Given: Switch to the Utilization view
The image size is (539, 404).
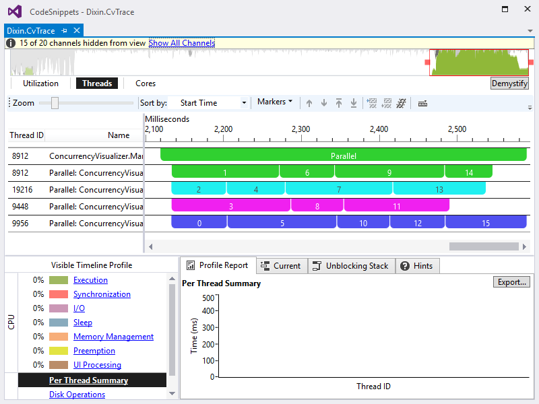Looking at the screenshot, I should [x=40, y=83].
